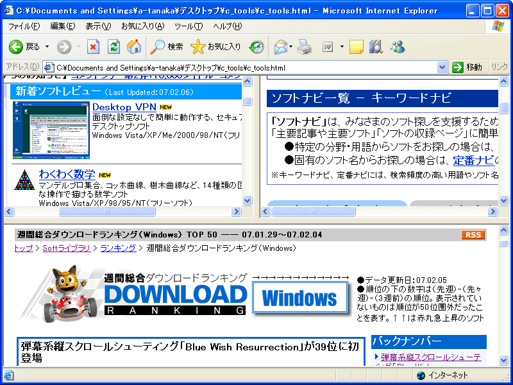Refresh the page with green arrows icon
The image size is (513, 385).
coord(114,47)
